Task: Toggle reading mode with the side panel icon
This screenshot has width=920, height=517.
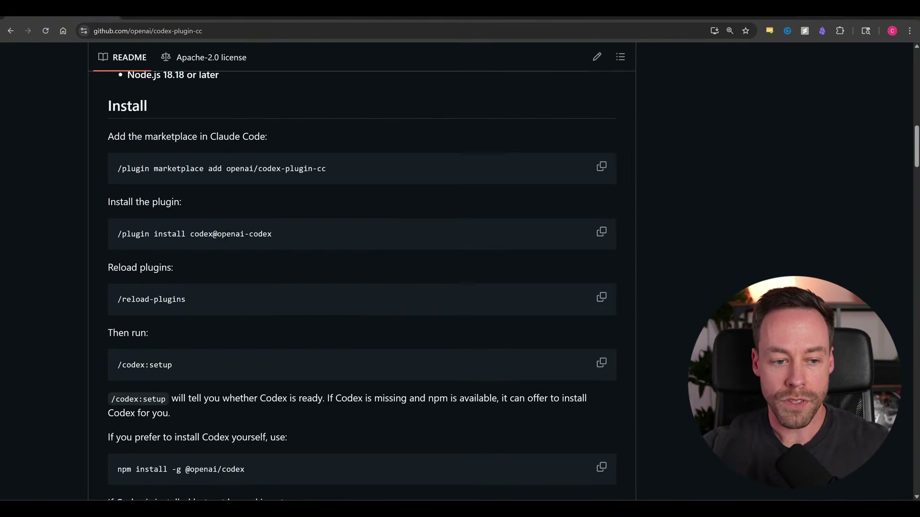Action: click(x=866, y=31)
